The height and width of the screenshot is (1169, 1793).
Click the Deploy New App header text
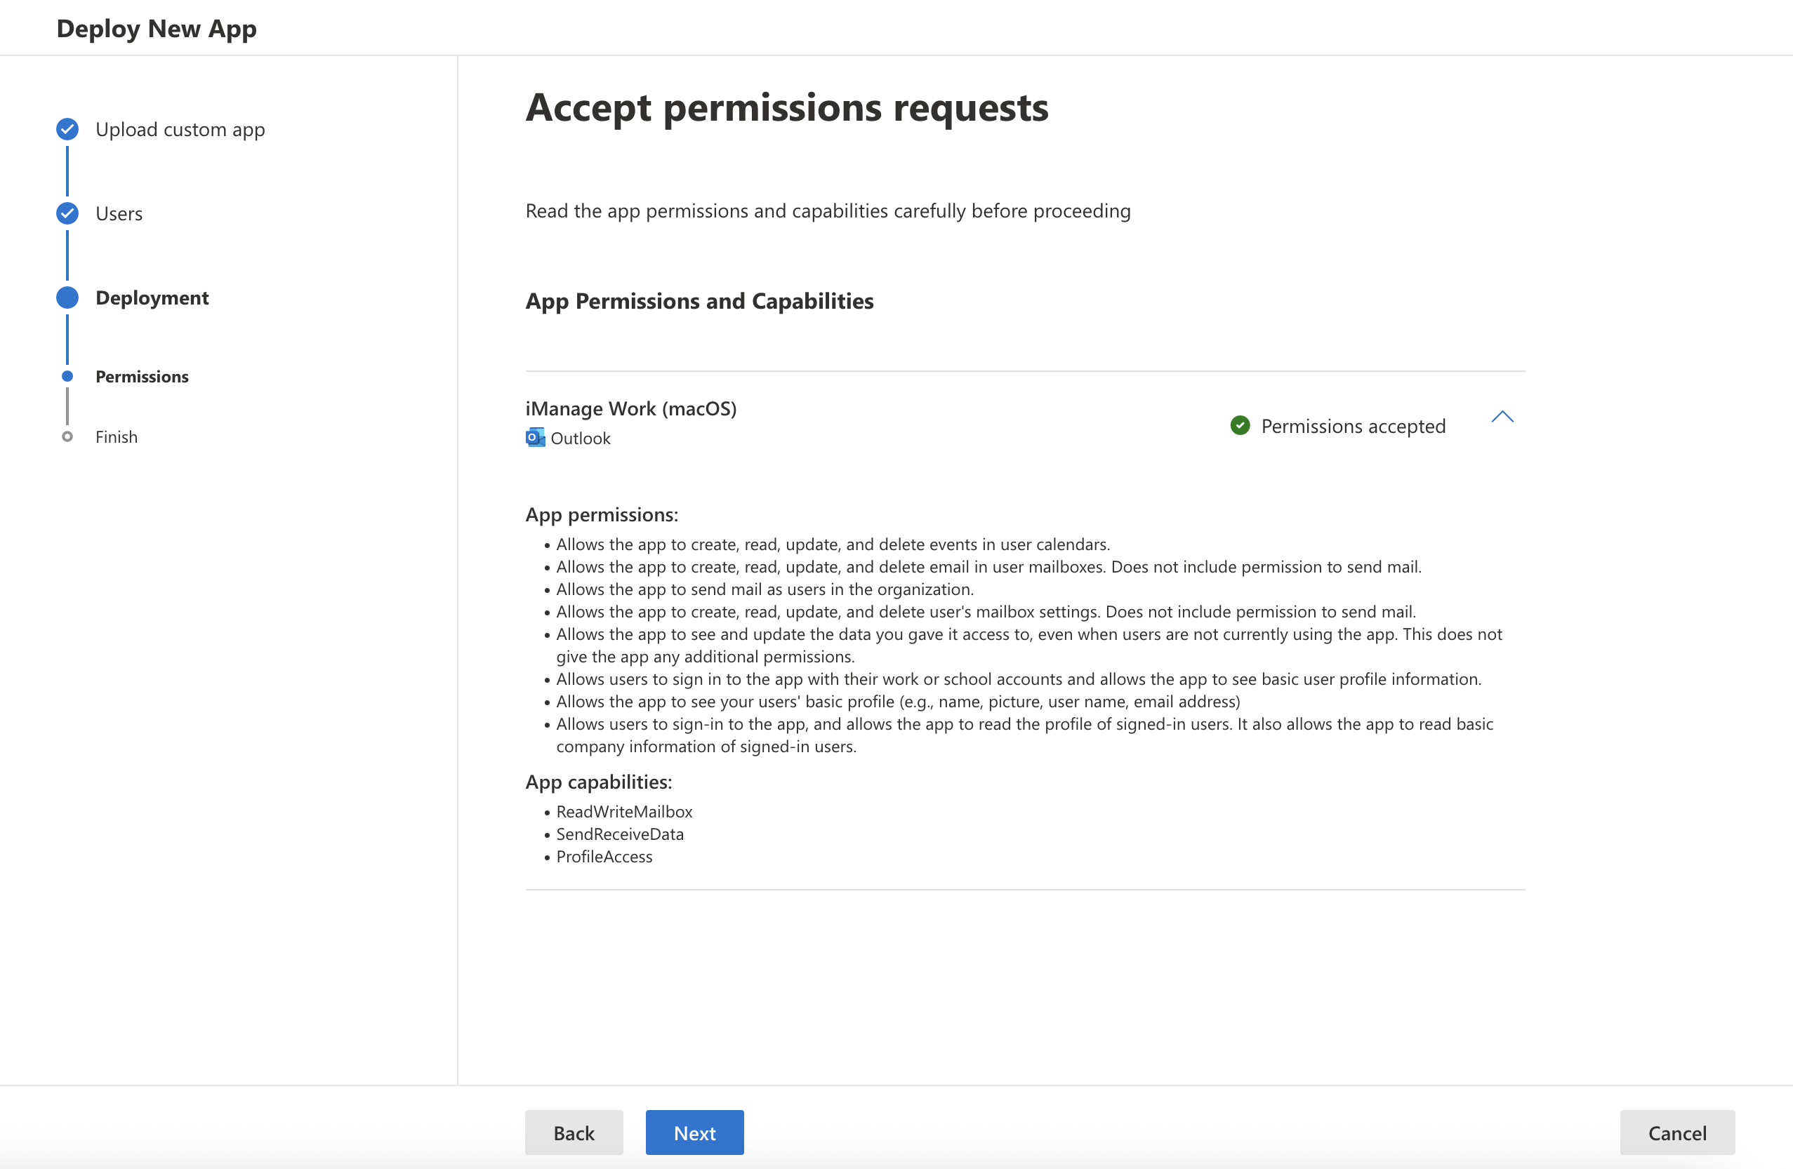click(157, 28)
